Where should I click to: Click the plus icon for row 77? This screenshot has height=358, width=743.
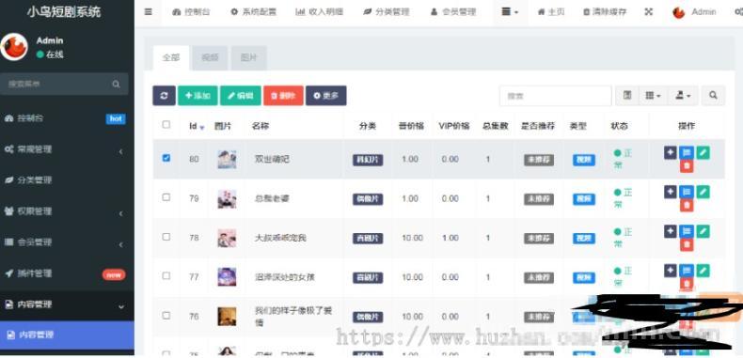point(670,271)
